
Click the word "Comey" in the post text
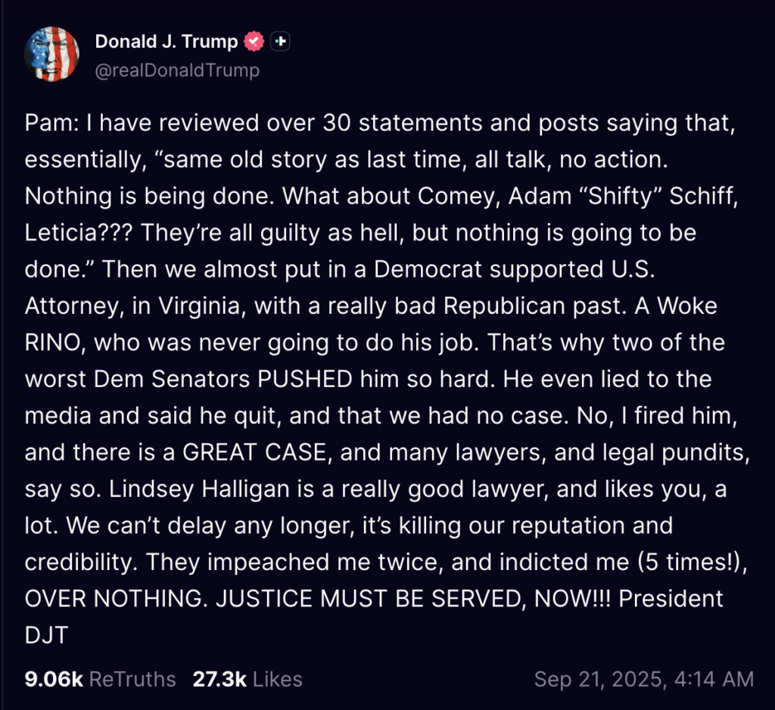pos(455,197)
